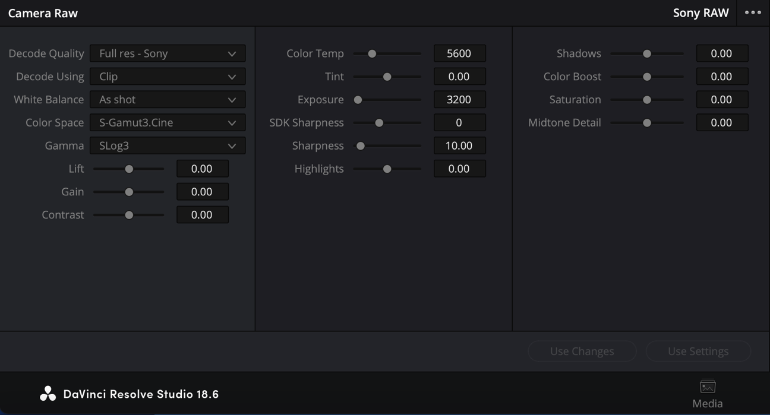The height and width of the screenshot is (415, 770).
Task: Click the Exposure slider handle
Action: pyautogui.click(x=358, y=100)
